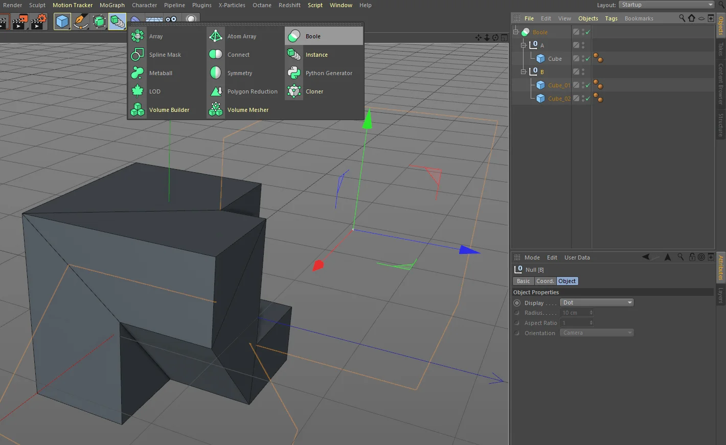Collapse null A in Object Manager
726x445 pixels.
click(523, 45)
